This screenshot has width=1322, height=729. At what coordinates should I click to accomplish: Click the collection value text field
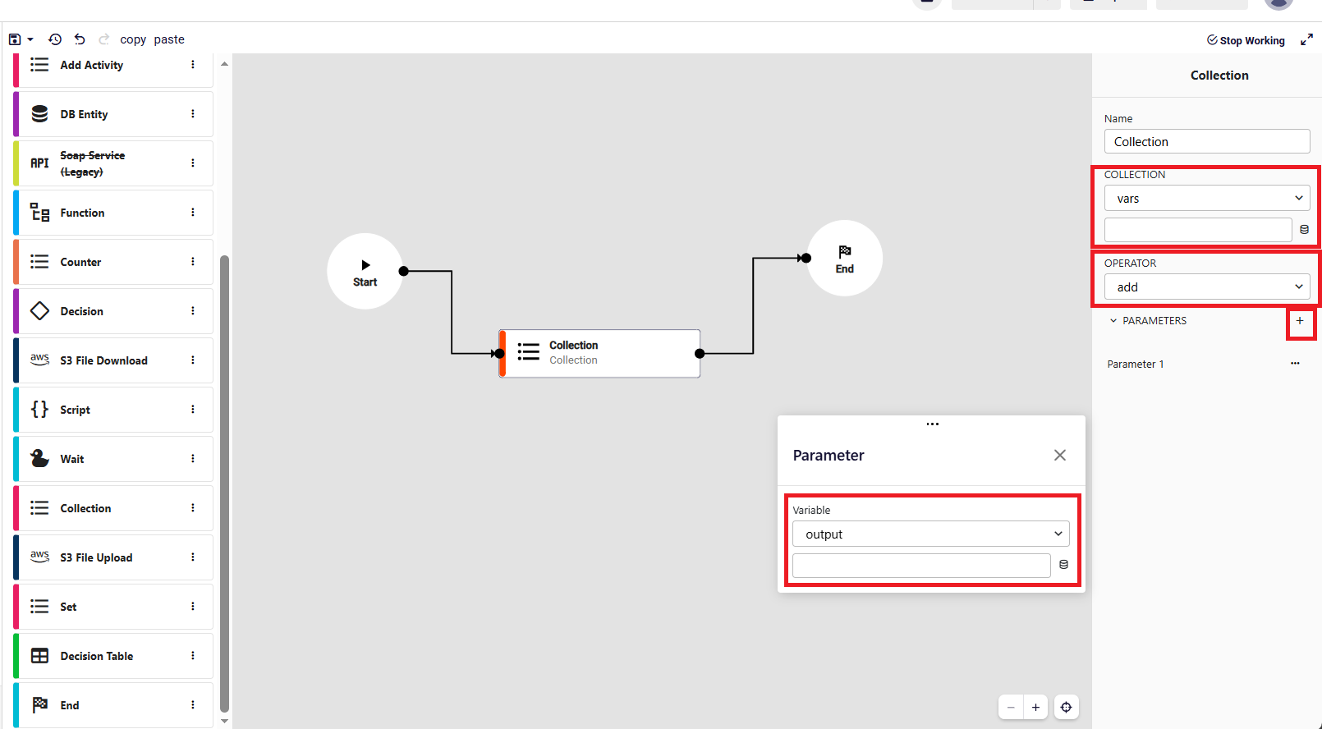tap(1198, 230)
